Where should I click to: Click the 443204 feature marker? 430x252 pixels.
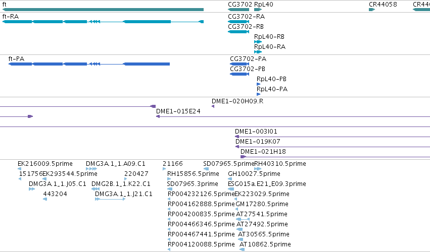coord(45,199)
